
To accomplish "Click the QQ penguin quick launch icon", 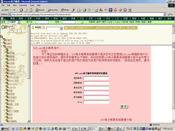I will click(x=25, y=129).
